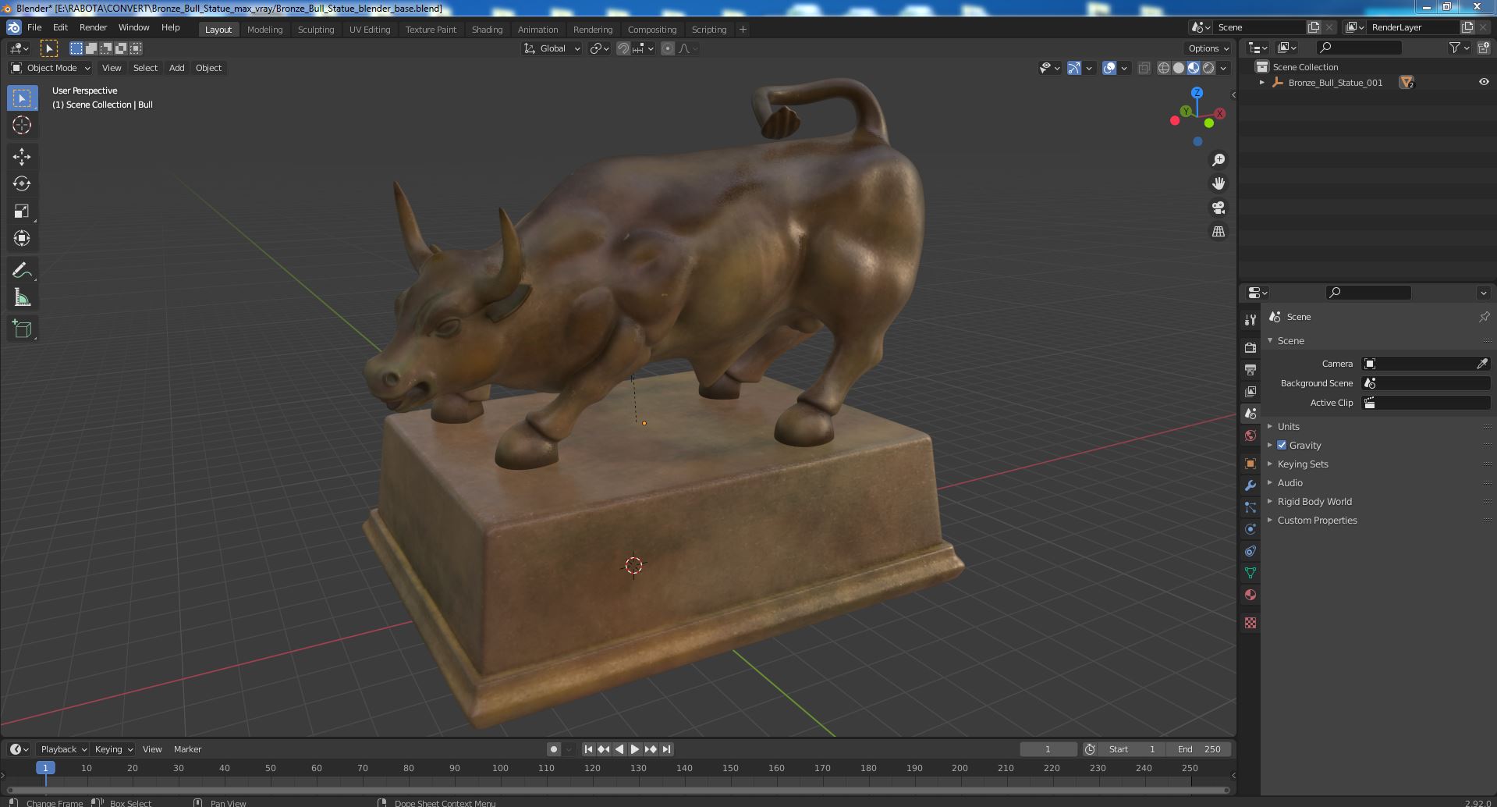Open the Render menu

pyautogui.click(x=93, y=27)
